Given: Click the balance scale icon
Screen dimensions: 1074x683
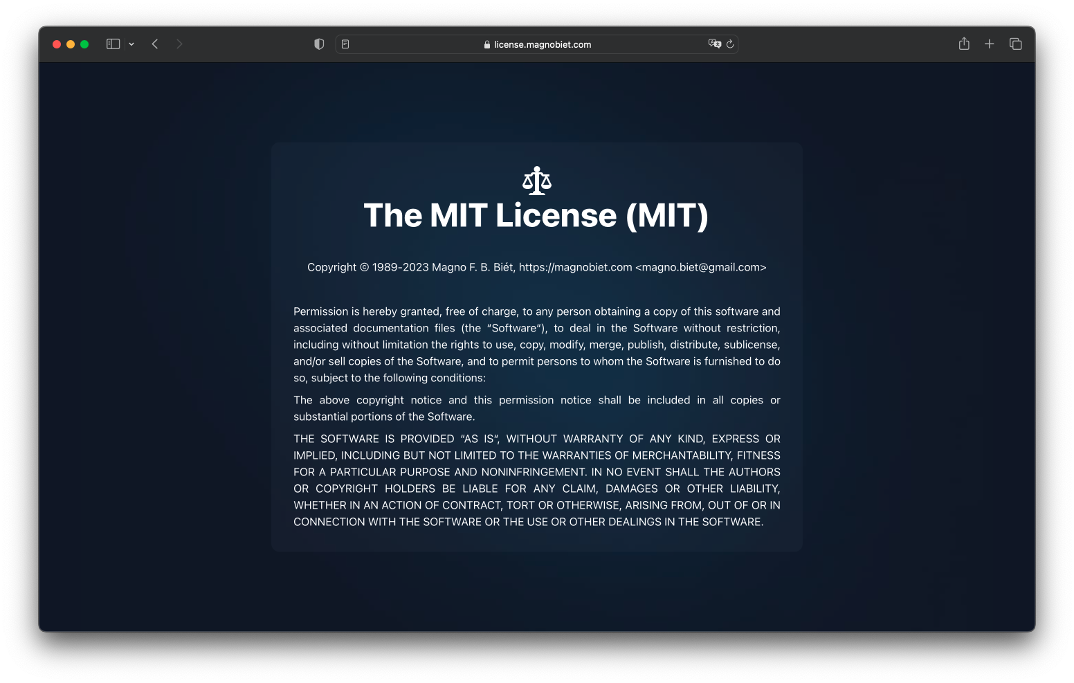Looking at the screenshot, I should [x=537, y=181].
